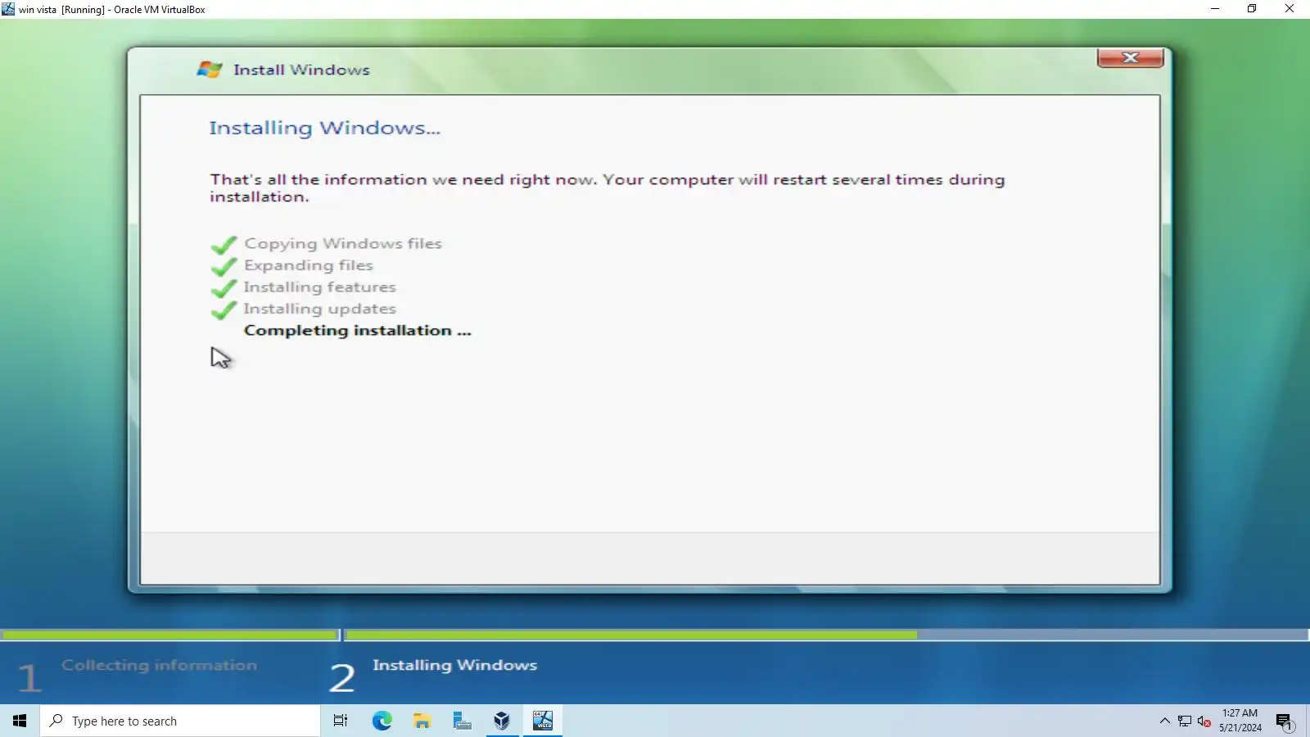This screenshot has height=737, width=1310.
Task: Click the Collecting information progress bar
Action: tap(169, 635)
